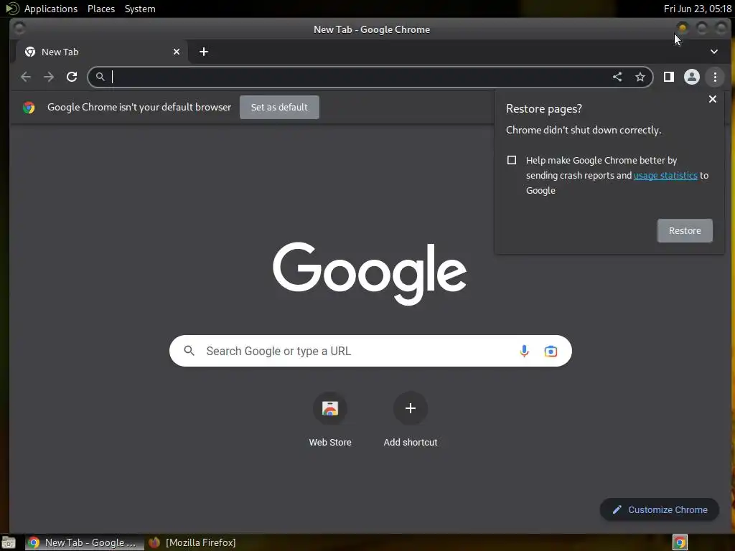The width and height of the screenshot is (735, 551).
Task: Click Customize Chrome button
Action: click(660, 510)
